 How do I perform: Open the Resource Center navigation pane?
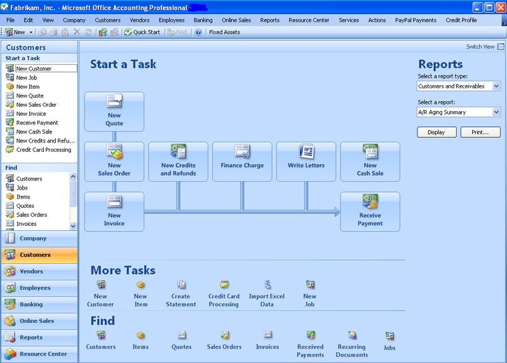click(x=39, y=353)
